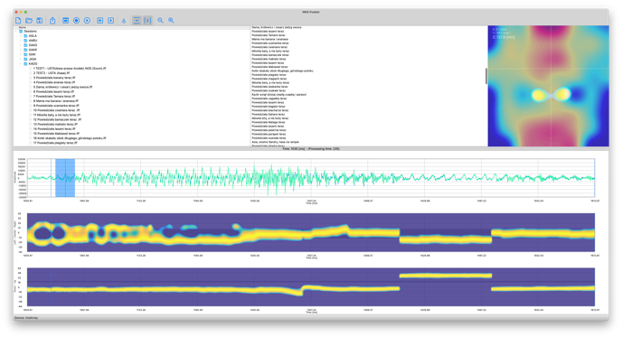This screenshot has width=622, height=338.
Task: Select file 3 Powiedziała banany teraz.iff
Action: click(x=54, y=78)
